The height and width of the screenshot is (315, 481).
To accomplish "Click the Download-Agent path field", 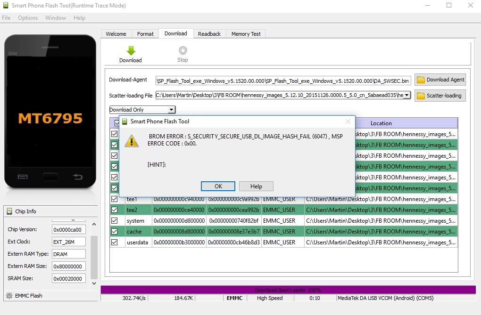I will coord(283,81).
